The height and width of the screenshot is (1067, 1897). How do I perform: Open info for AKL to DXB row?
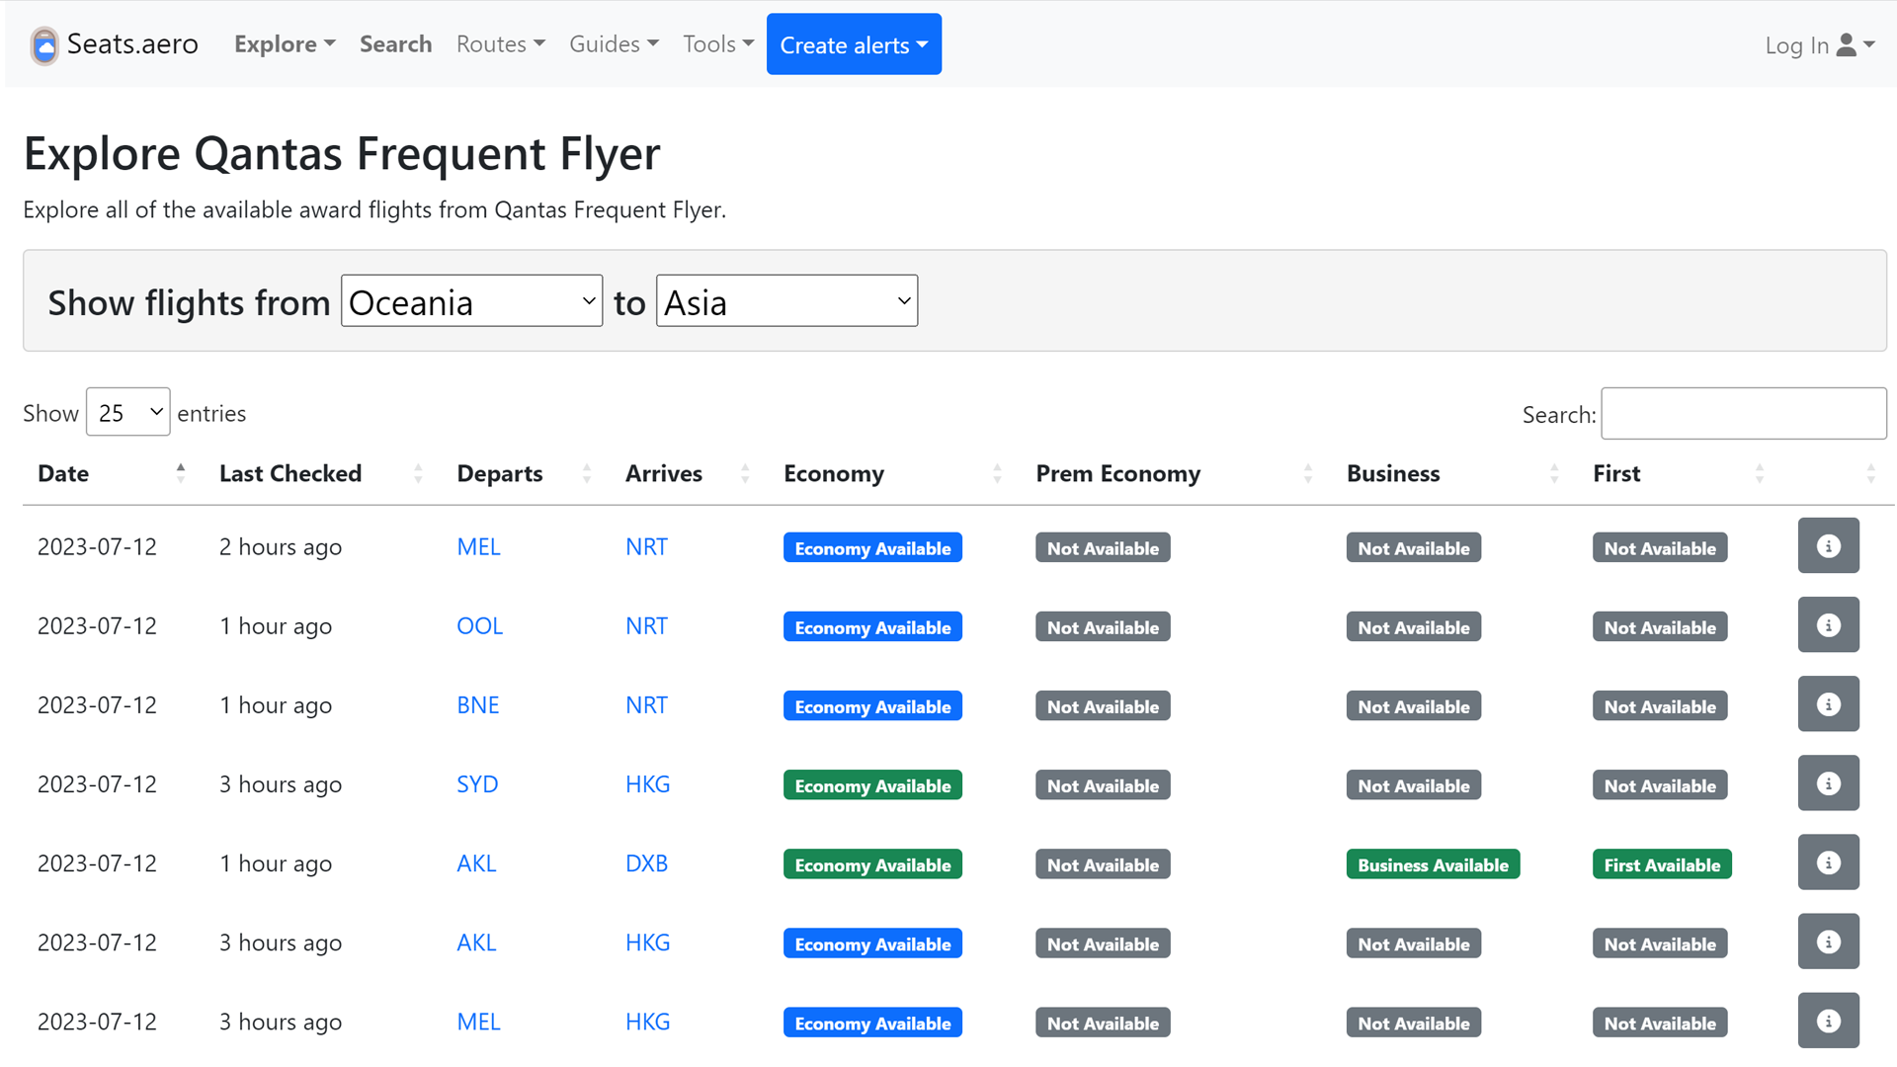pyautogui.click(x=1828, y=862)
